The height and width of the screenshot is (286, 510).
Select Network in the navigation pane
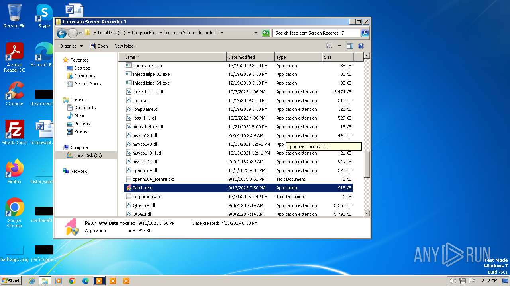coord(78,171)
